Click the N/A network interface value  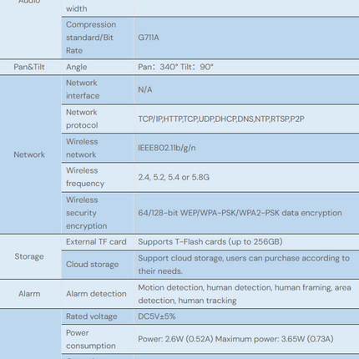(x=145, y=89)
